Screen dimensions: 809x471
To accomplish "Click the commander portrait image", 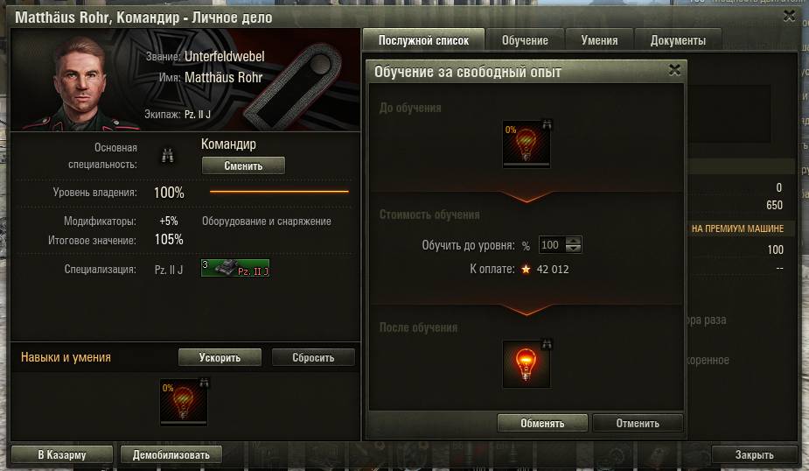I will coord(81,82).
